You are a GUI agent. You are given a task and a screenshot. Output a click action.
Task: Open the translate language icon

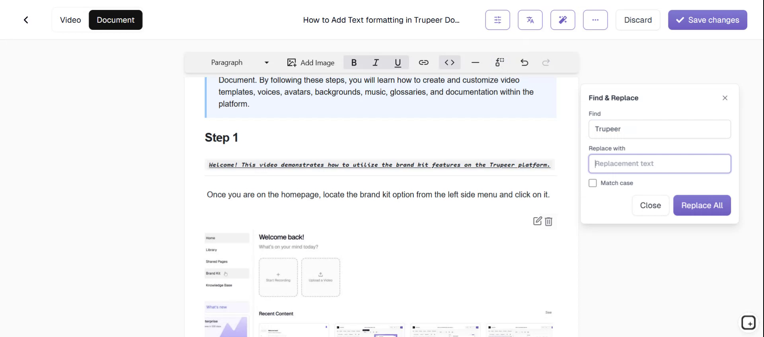click(530, 20)
